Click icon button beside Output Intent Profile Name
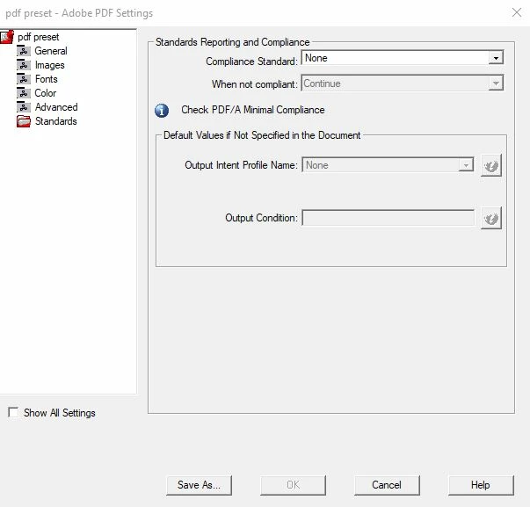Viewport: 530px width, 507px height. click(491, 165)
